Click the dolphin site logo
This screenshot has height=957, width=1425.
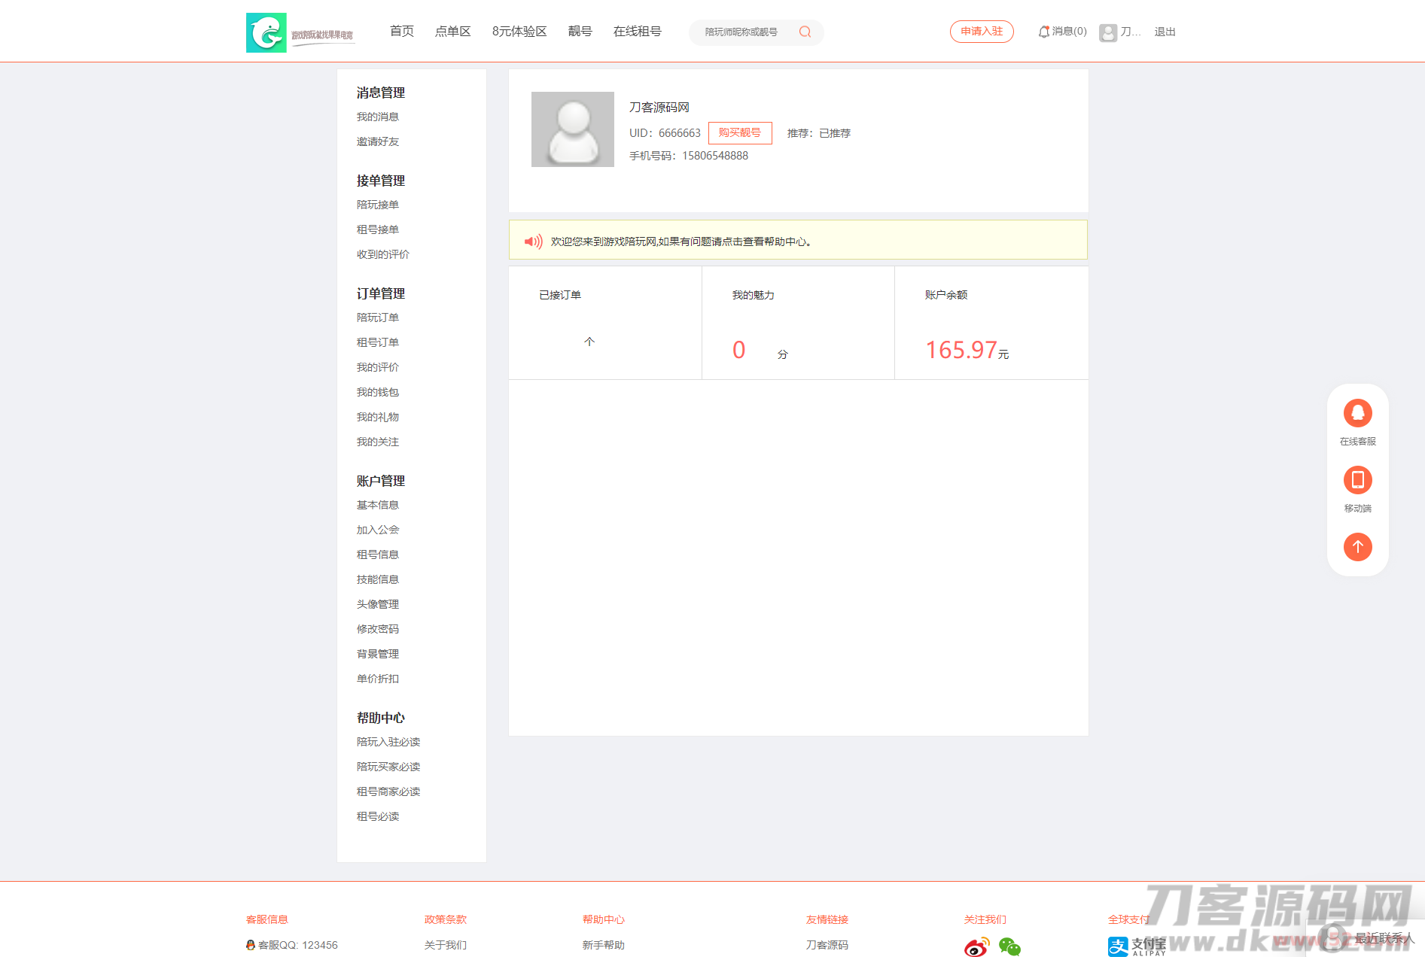(x=266, y=32)
